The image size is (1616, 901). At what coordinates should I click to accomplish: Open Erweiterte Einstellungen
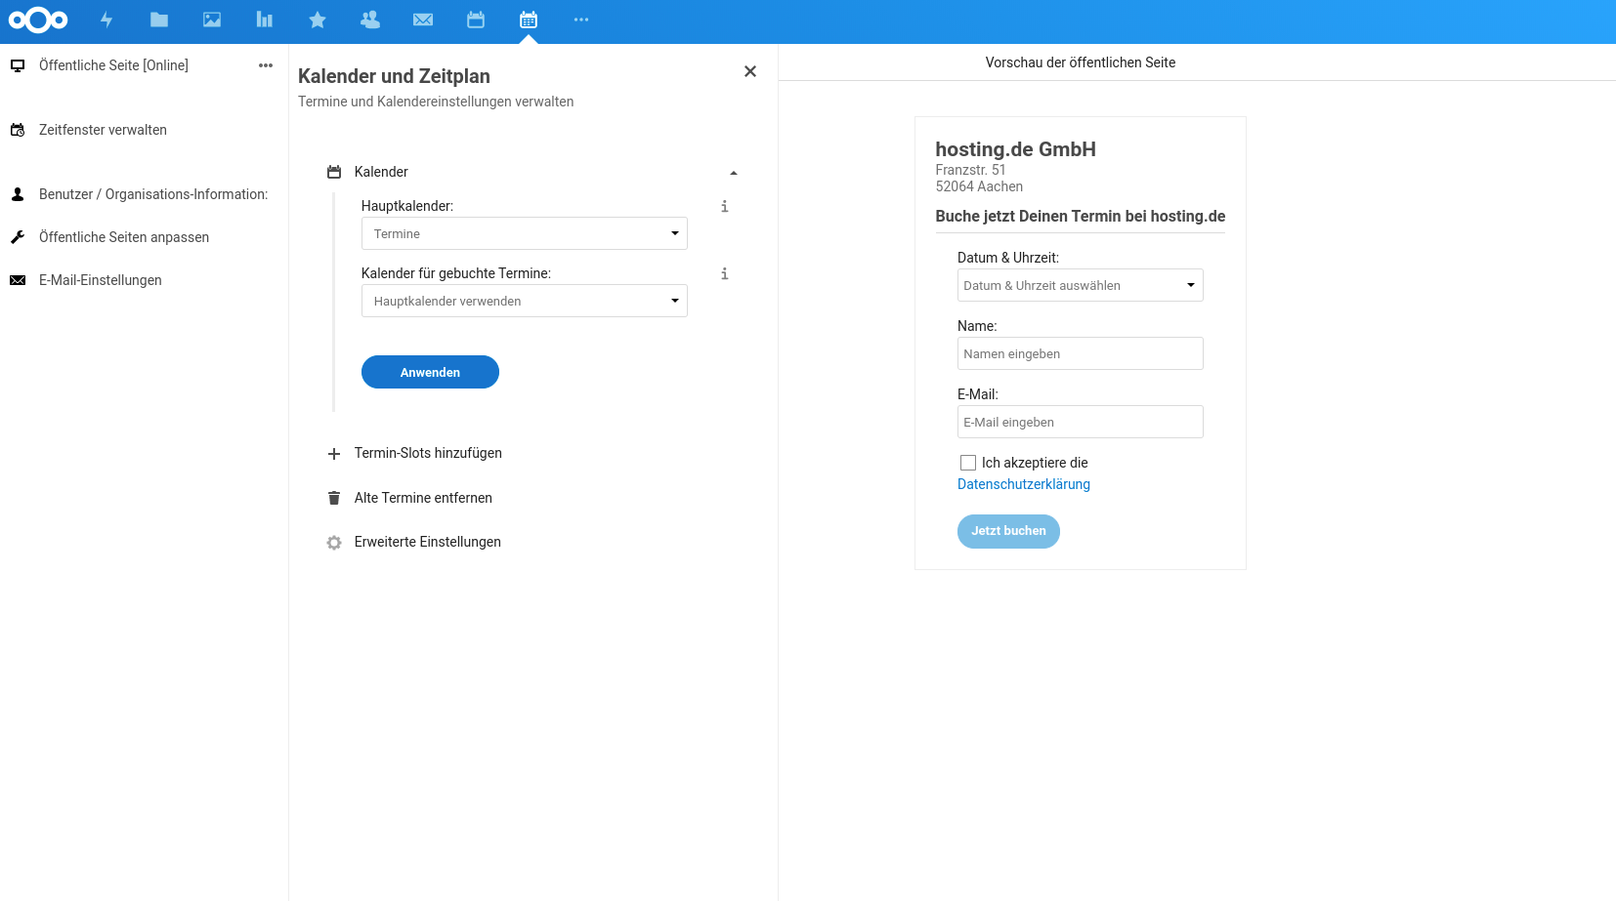click(428, 542)
